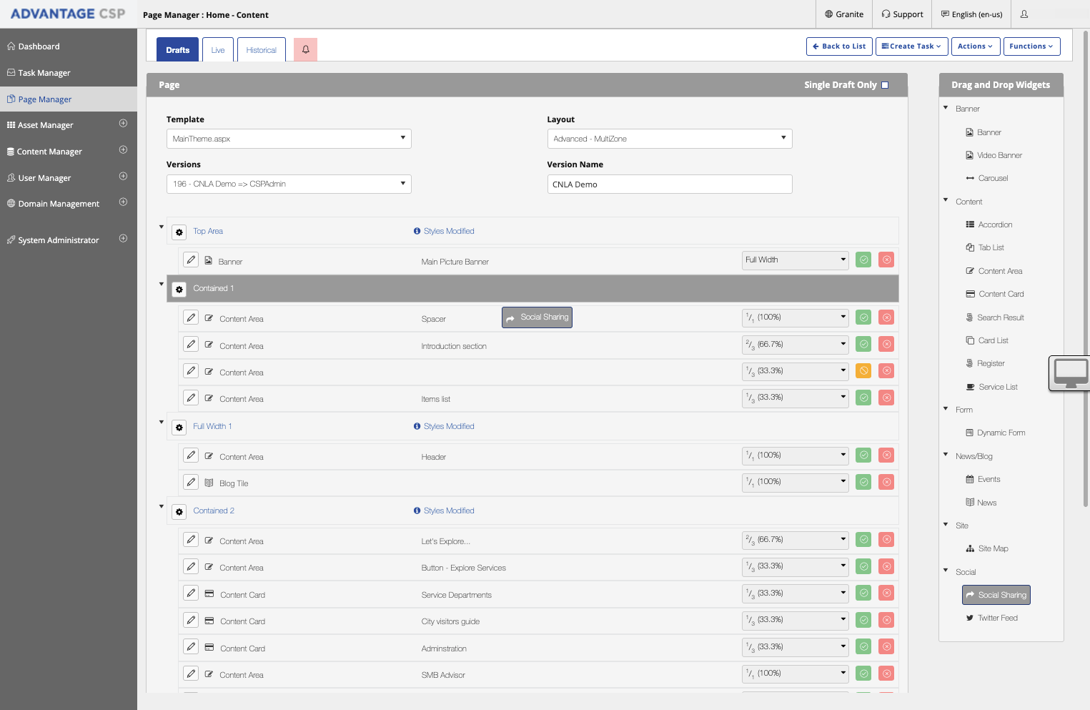
Task: Collapse the Content widget group
Action: coord(946,200)
